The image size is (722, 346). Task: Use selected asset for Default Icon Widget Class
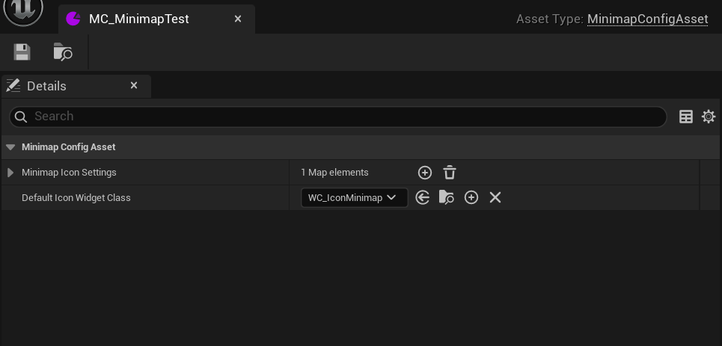coord(422,197)
